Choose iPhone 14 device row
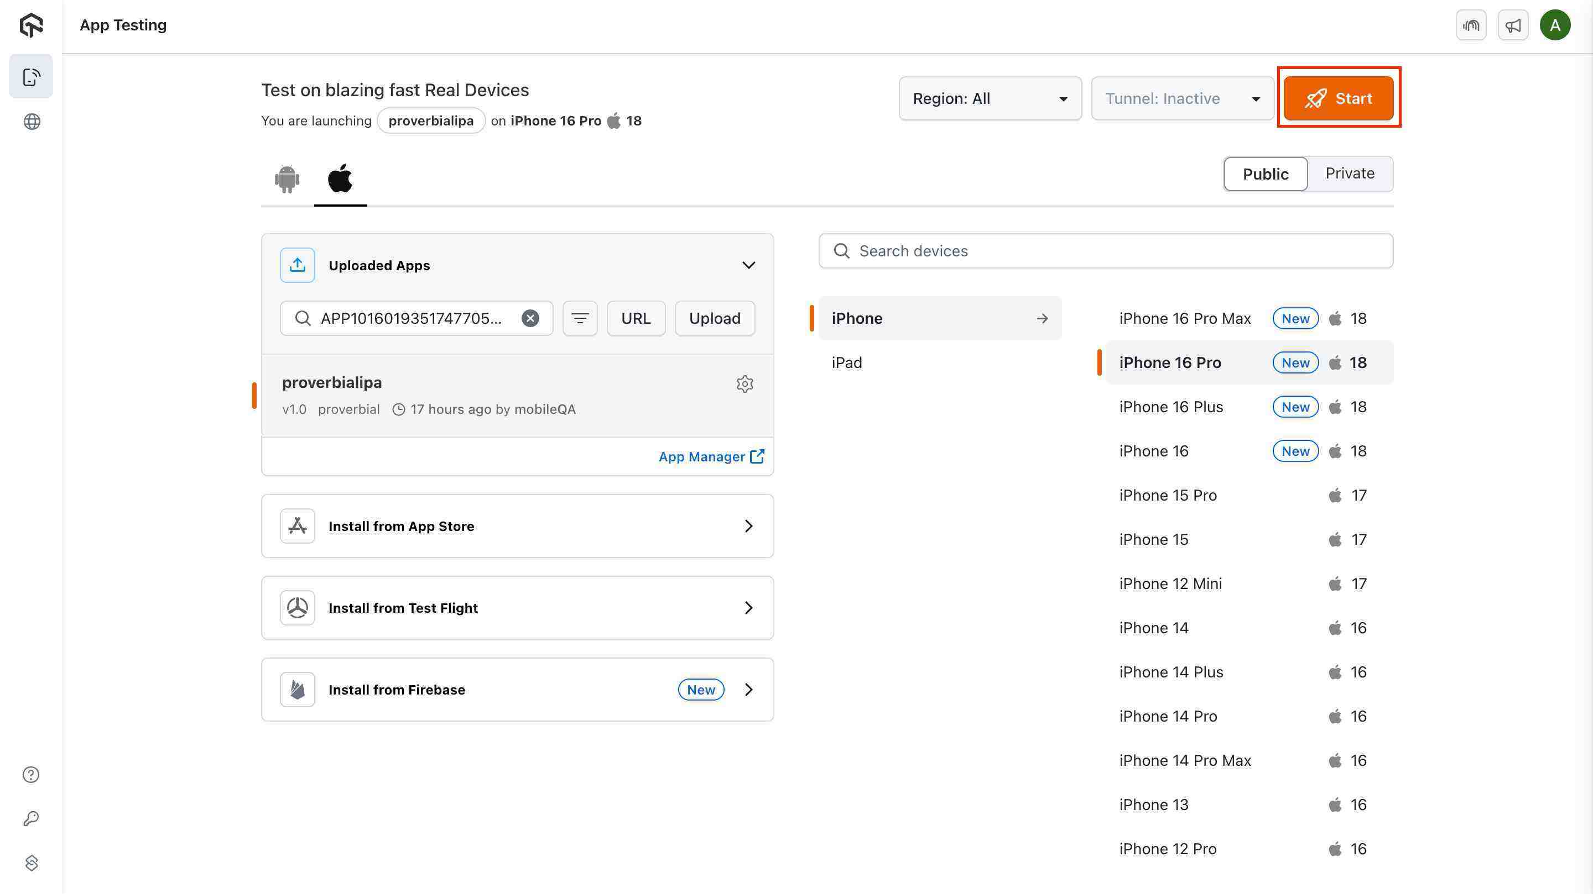Viewport: 1593px width, 894px height. pyautogui.click(x=1249, y=628)
